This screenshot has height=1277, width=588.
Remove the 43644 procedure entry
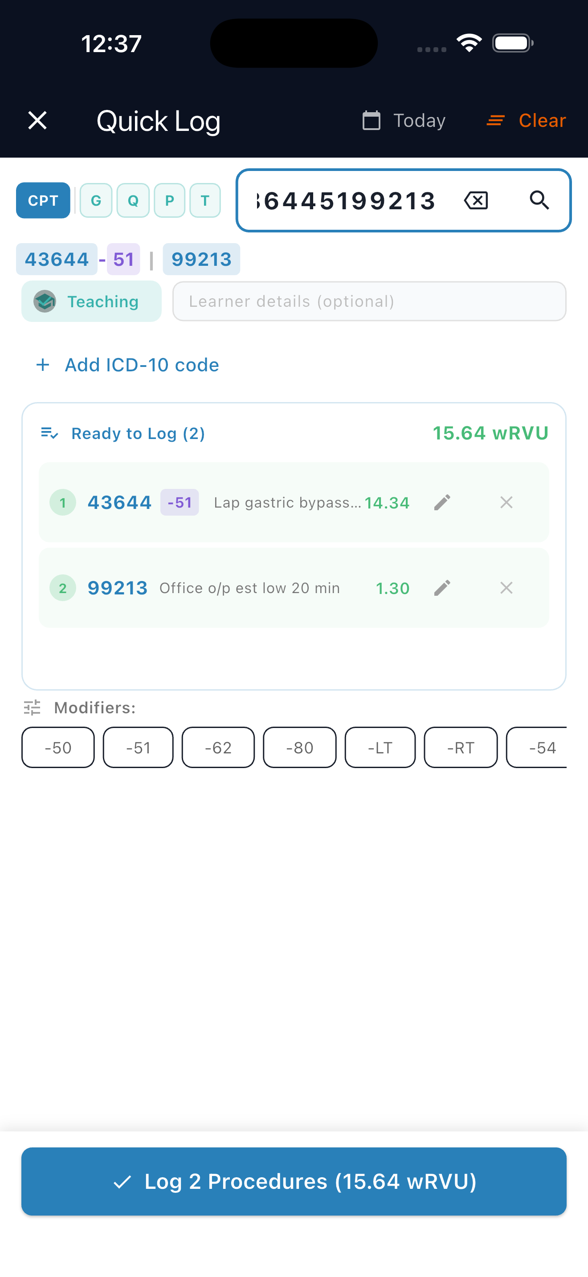click(x=506, y=502)
